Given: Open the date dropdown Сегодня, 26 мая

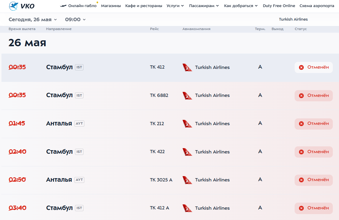Looking at the screenshot, I should click(x=33, y=19).
